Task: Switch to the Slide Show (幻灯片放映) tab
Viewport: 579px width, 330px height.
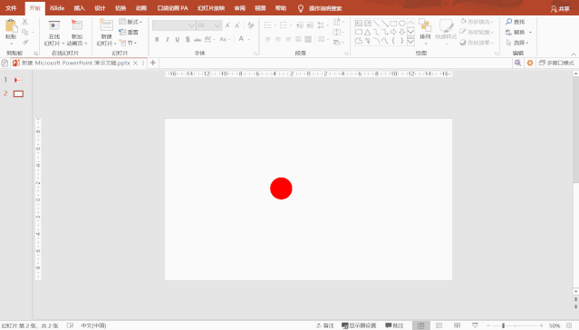Action: pos(211,8)
